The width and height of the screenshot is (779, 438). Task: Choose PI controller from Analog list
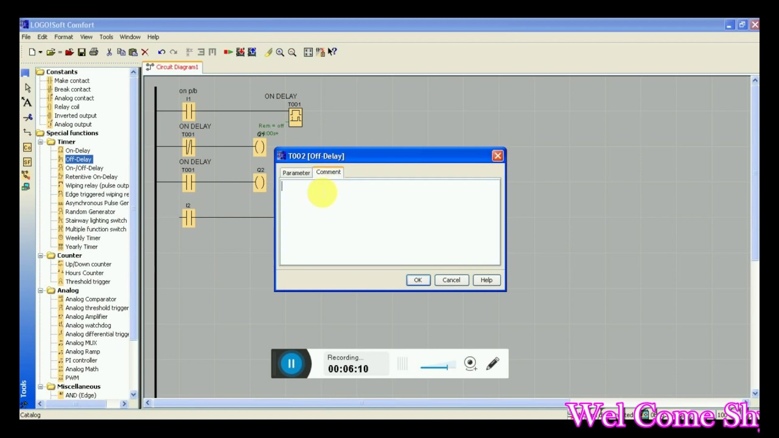[81, 360]
